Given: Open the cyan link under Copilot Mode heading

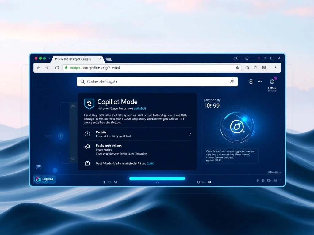Looking at the screenshot, I should click(140, 109).
